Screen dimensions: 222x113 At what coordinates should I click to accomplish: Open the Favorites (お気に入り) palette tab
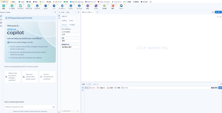[x=5, y=2]
